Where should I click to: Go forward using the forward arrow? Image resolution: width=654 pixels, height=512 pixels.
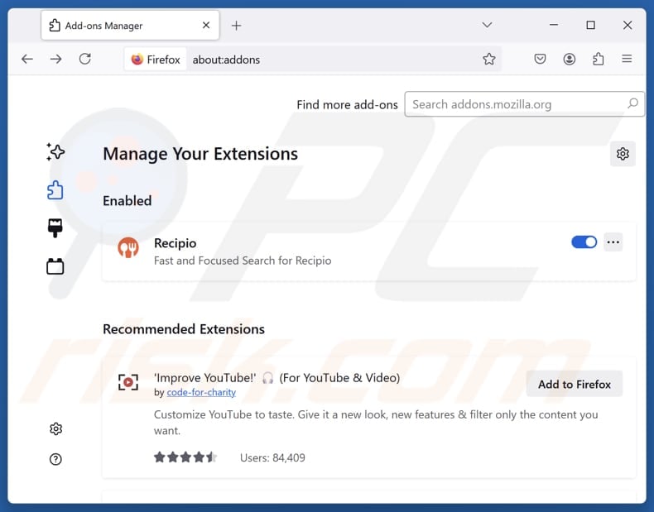pos(56,60)
